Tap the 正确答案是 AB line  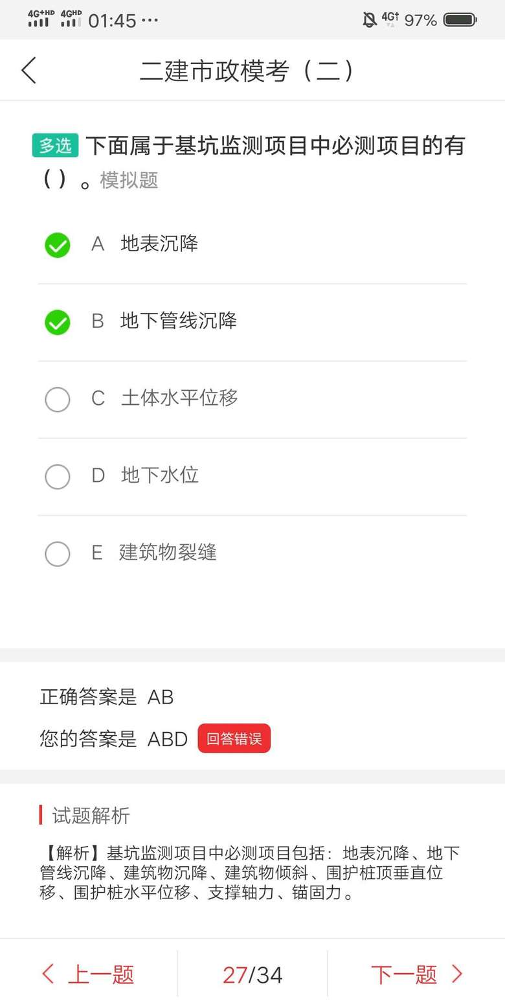pos(107,697)
